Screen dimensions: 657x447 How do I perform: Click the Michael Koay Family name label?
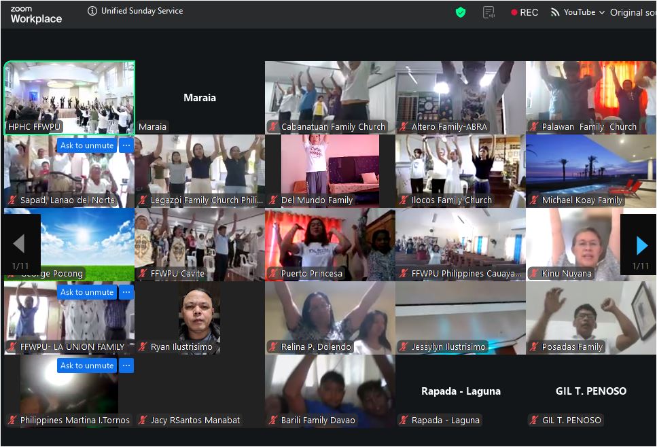(x=582, y=200)
